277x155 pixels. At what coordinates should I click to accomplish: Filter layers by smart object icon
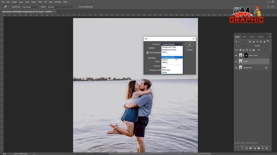pyautogui.click(x=264, y=42)
